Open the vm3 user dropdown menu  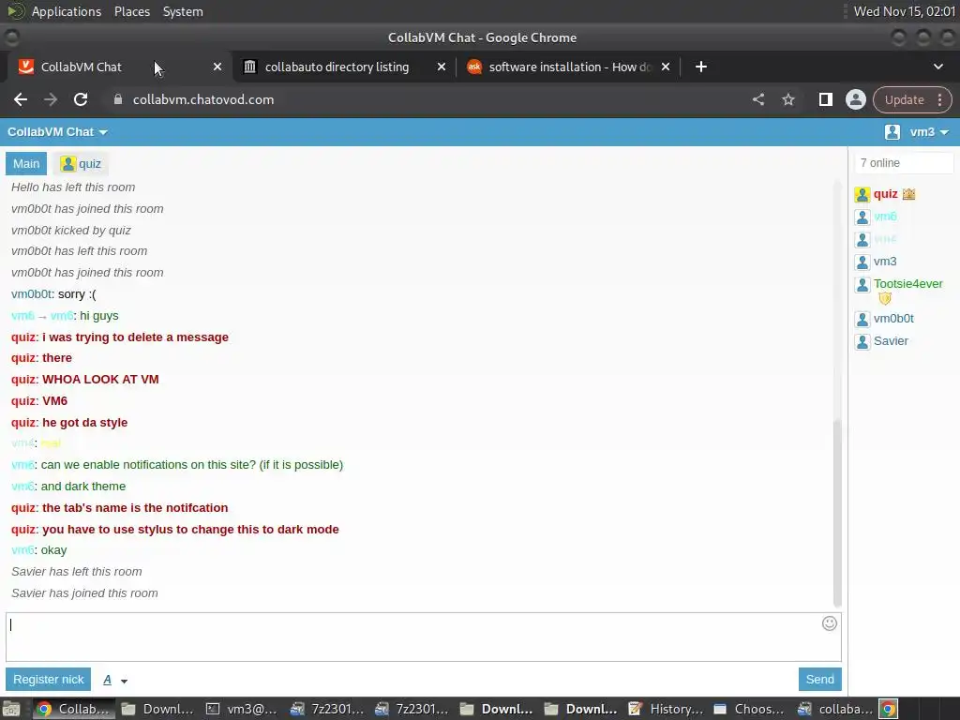point(929,132)
